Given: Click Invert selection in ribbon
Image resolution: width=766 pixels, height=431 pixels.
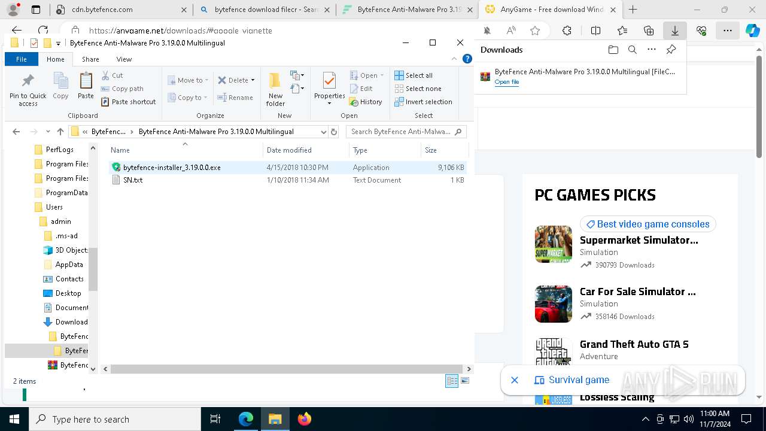Looking at the screenshot, I should [423, 102].
